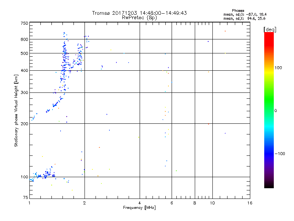Click the 'mean, sd,O: -87.0, 18.4' statistic
Viewport: 294px width, 221px height.
point(245,14)
